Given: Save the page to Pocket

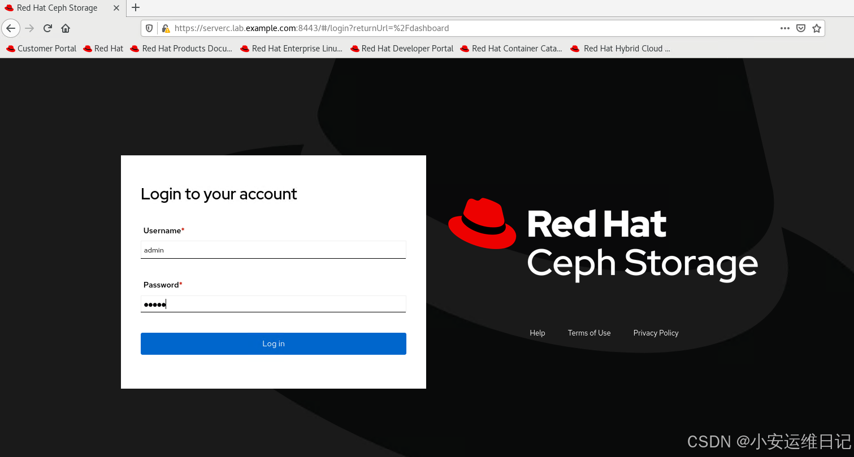Looking at the screenshot, I should [x=801, y=28].
